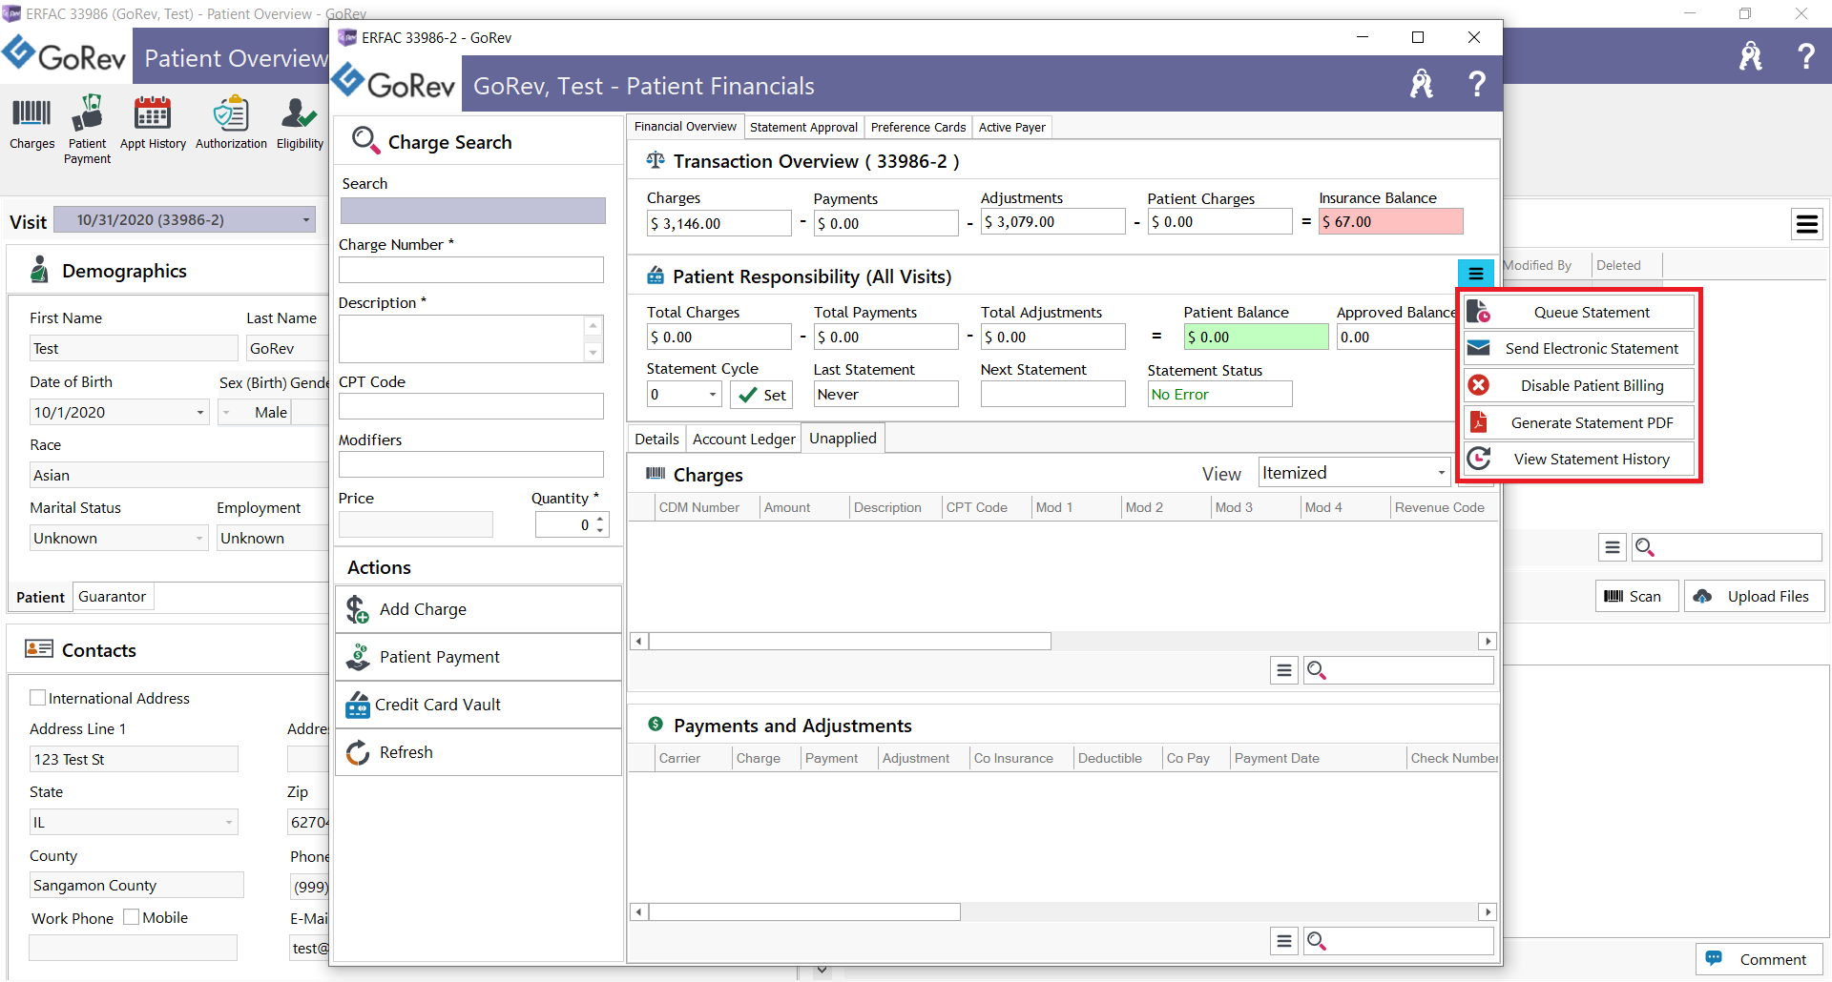Viewport: 1832px width, 982px height.
Task: Open Statement Cycle dropdown
Action: (712, 395)
